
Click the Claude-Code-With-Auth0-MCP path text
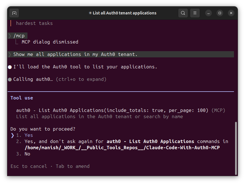(122, 148)
